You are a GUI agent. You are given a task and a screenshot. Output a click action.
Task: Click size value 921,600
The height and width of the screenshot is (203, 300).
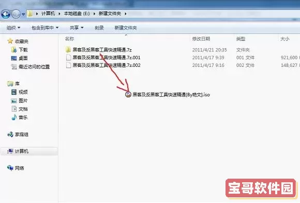(289, 57)
